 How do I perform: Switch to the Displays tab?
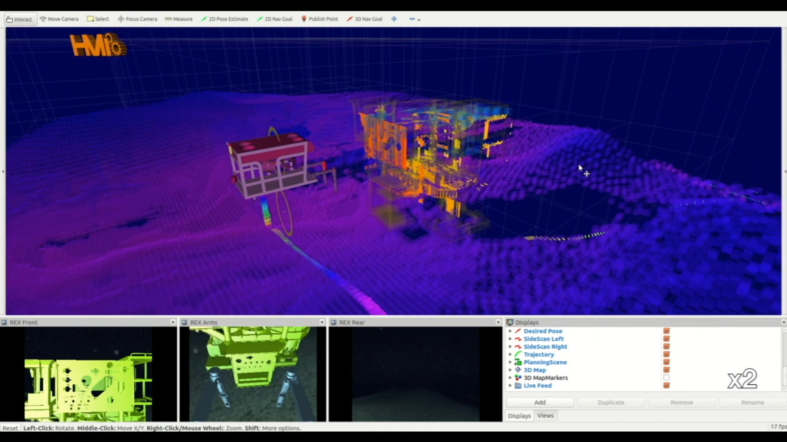coord(519,416)
